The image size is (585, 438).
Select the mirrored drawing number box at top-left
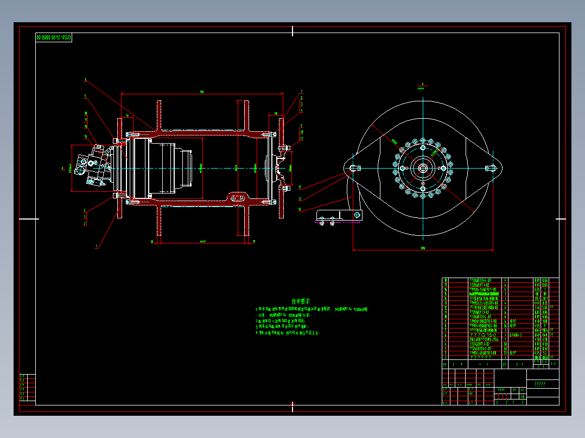click(54, 37)
